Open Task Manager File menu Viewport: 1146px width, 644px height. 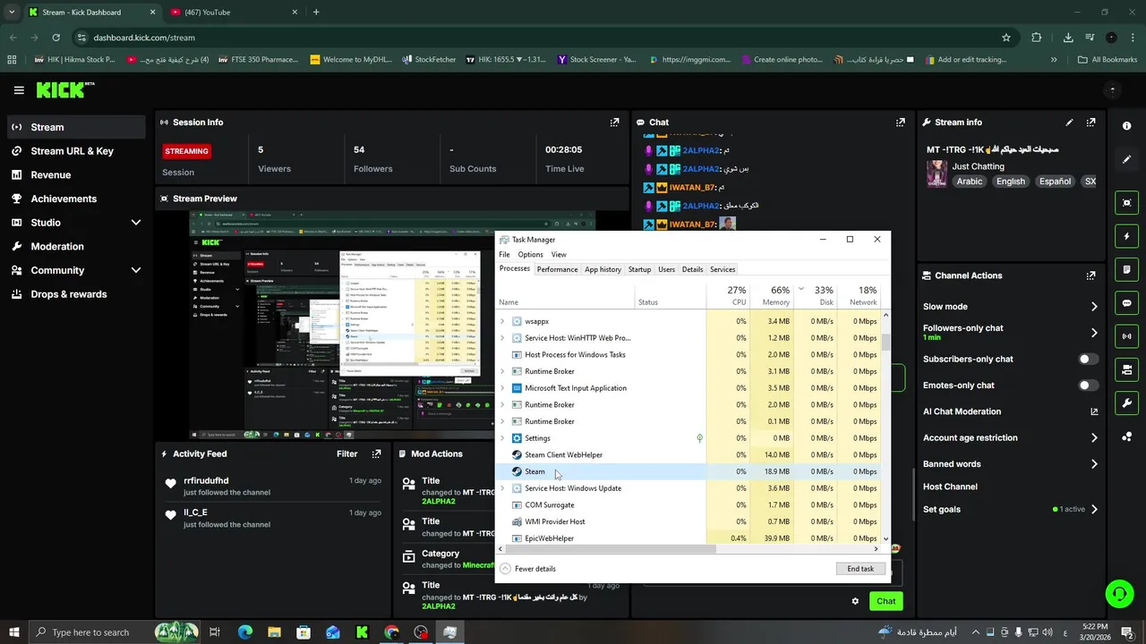point(504,255)
